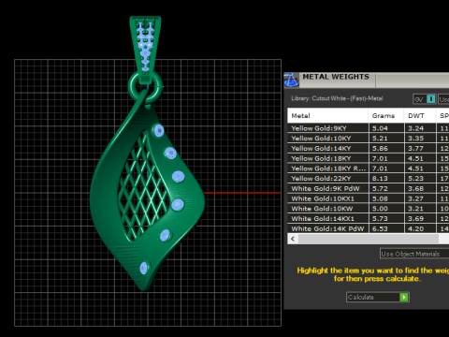
Task: Select the Grams column header
Action: [x=385, y=116]
